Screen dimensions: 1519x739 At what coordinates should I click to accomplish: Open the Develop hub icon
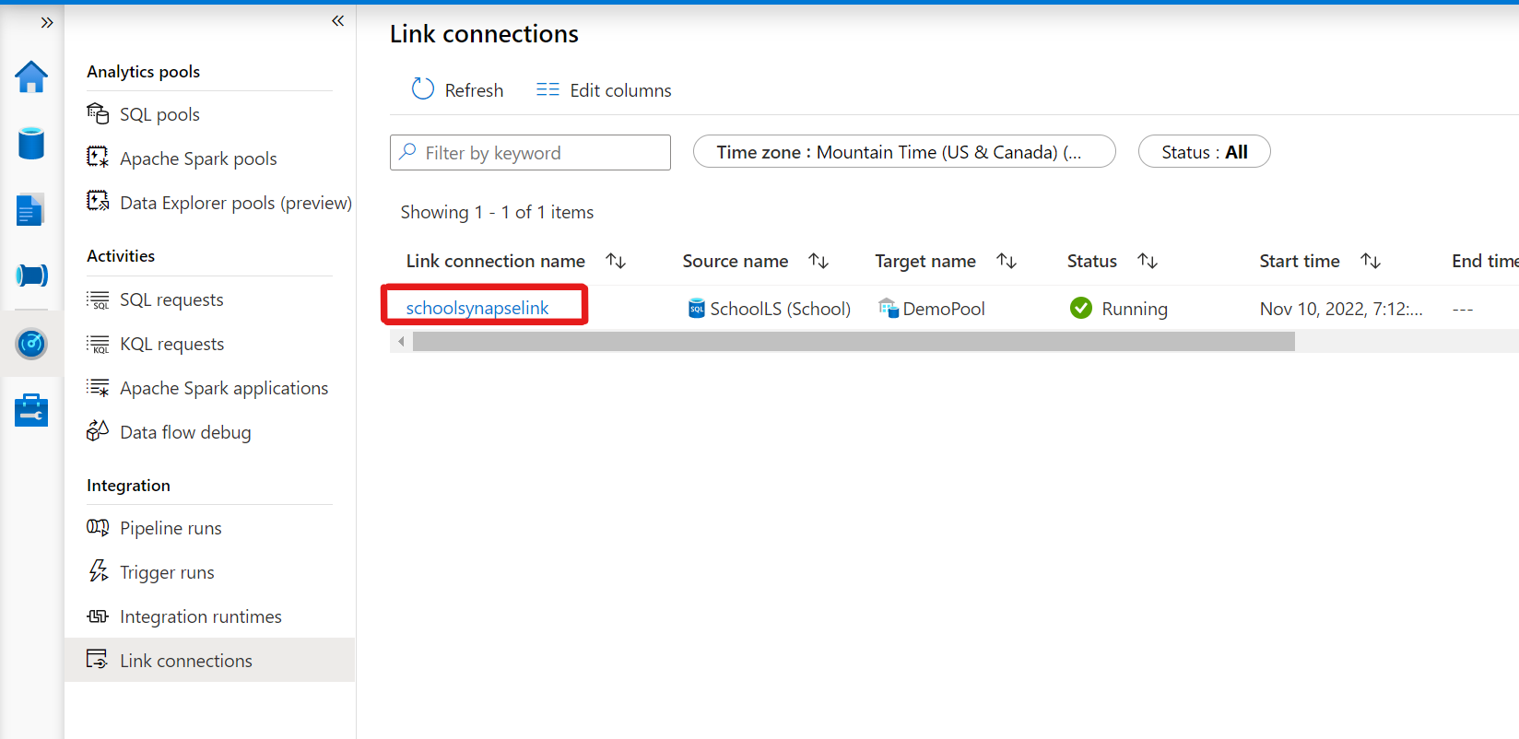pyautogui.click(x=31, y=209)
